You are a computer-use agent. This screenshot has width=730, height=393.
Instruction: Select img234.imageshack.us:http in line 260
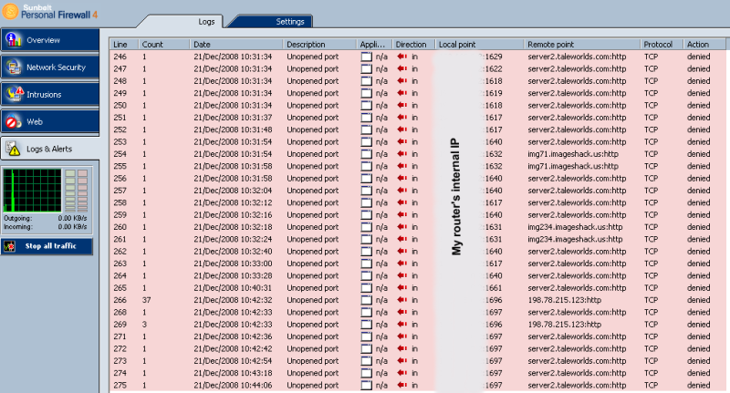coord(575,227)
